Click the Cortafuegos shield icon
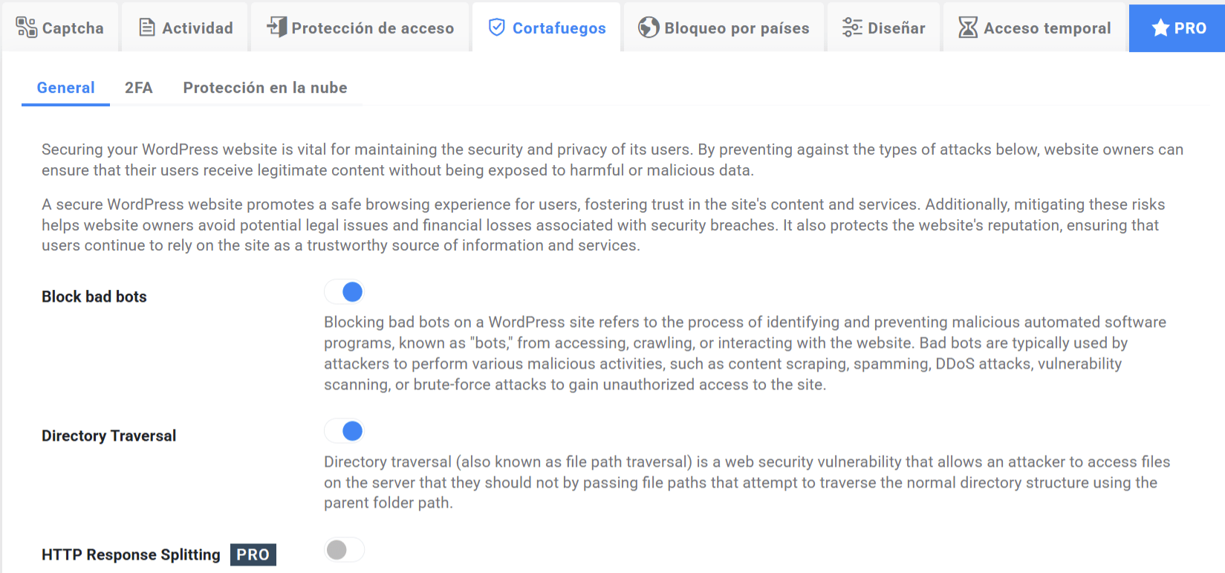The height and width of the screenshot is (573, 1225). (496, 27)
